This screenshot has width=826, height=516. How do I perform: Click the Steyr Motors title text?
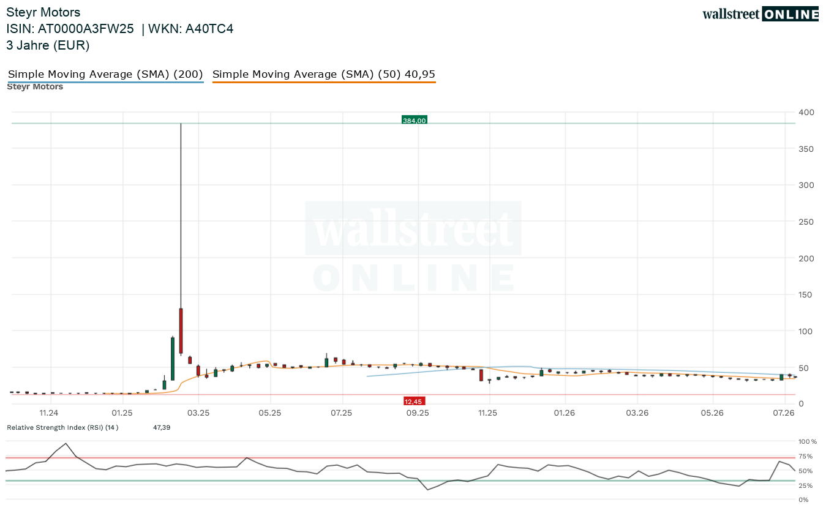coord(43,12)
